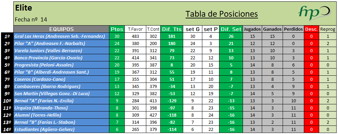Select the EQUIPOS column header
Viewport: 338px width, 134px height.
pyautogui.click(x=62, y=29)
